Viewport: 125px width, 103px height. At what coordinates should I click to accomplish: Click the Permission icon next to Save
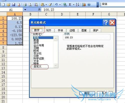coord(19,4)
